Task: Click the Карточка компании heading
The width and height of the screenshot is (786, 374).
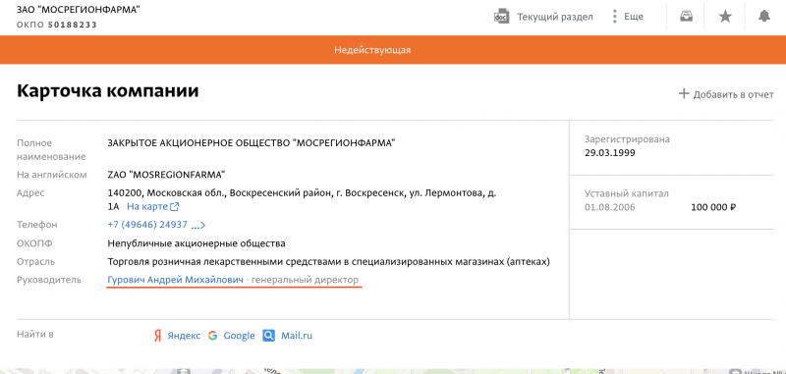Action: 108,91
